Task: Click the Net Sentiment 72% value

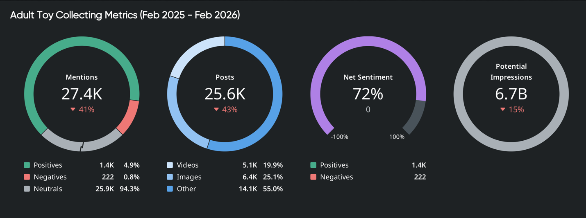Action: pyautogui.click(x=368, y=94)
